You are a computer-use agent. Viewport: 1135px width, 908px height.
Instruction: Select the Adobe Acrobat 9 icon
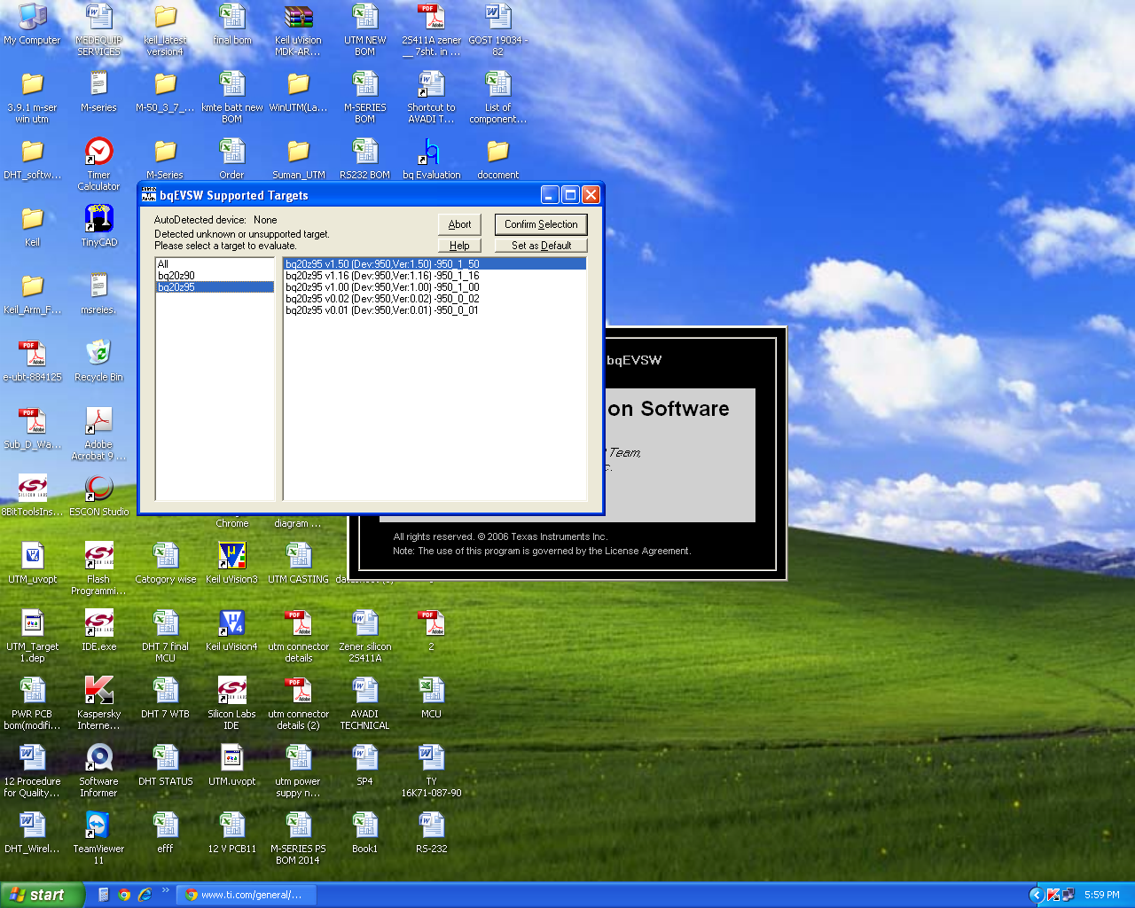[98, 434]
